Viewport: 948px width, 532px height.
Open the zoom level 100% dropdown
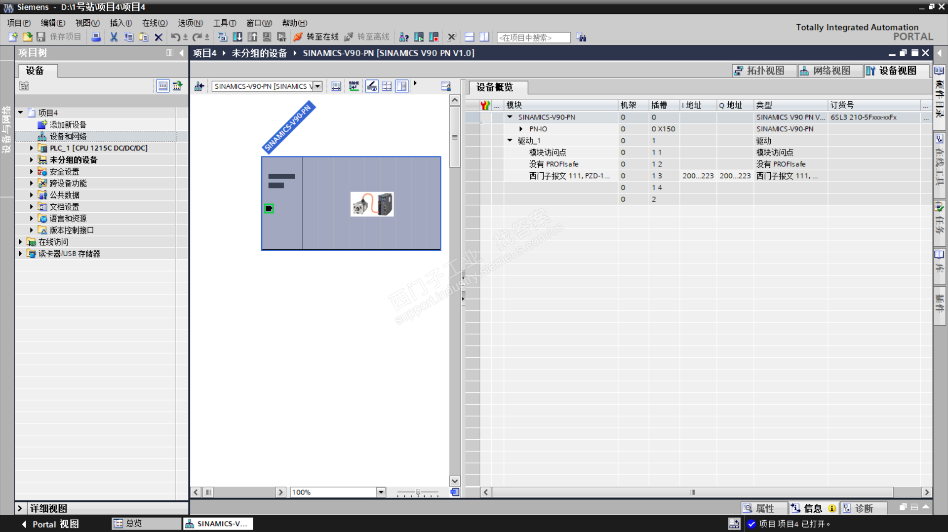point(381,492)
